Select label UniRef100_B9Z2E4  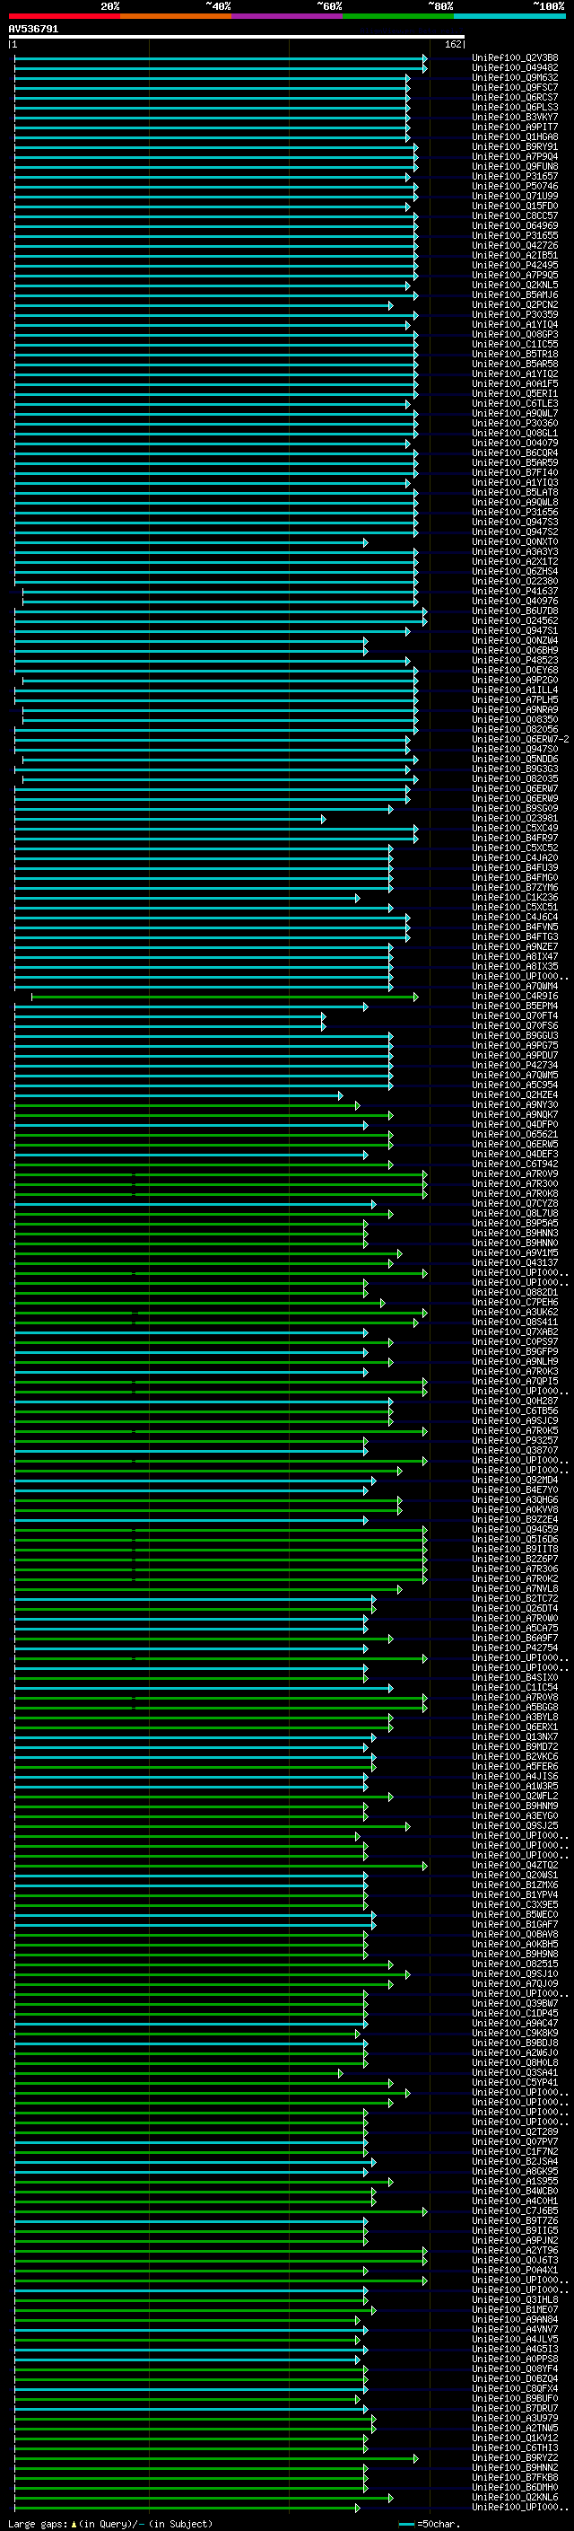[515, 1520]
